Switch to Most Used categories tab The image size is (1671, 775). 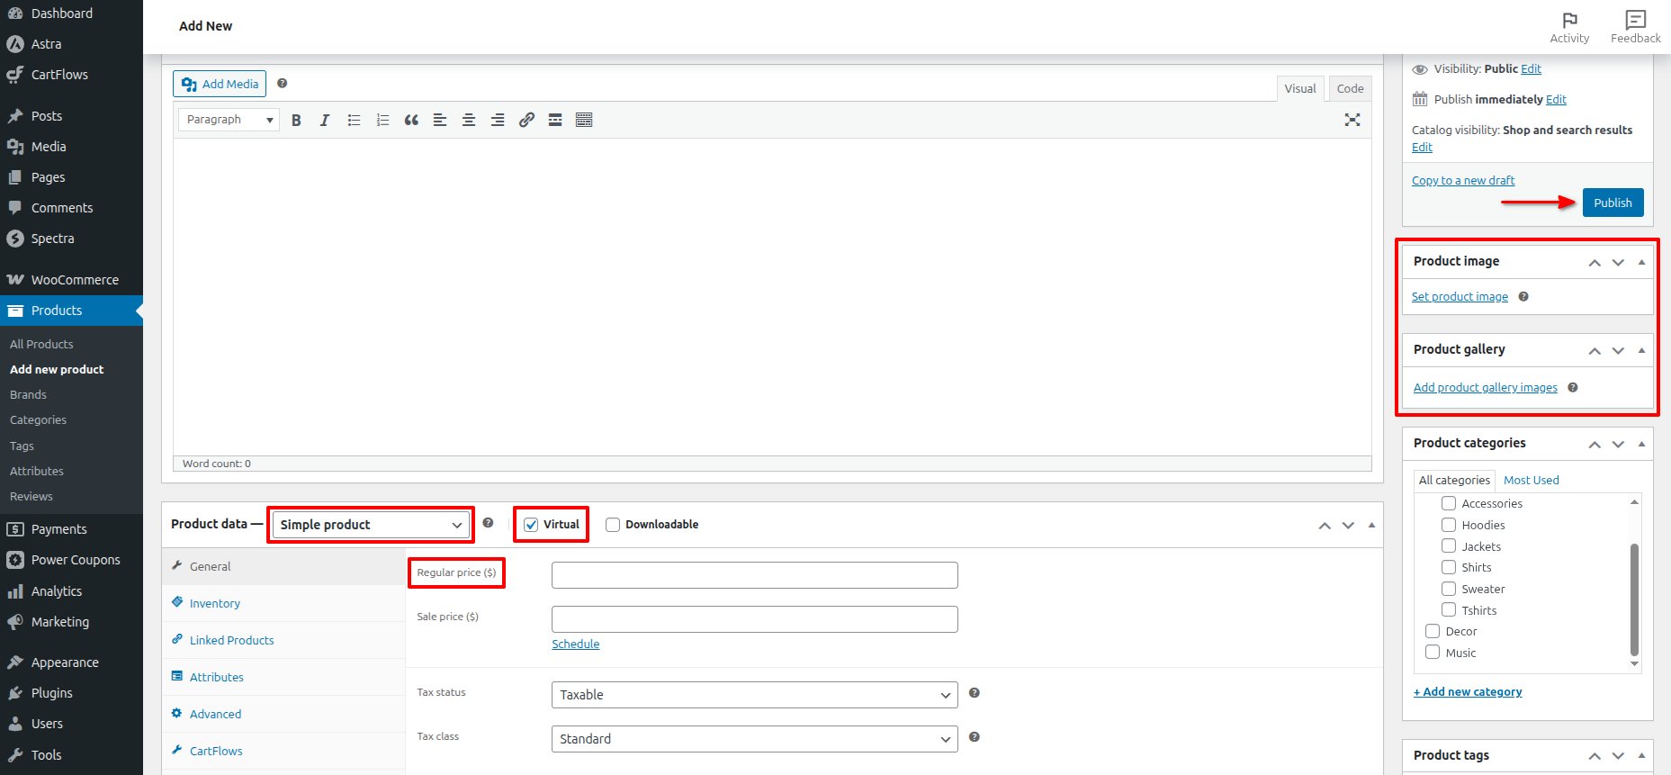point(1531,480)
